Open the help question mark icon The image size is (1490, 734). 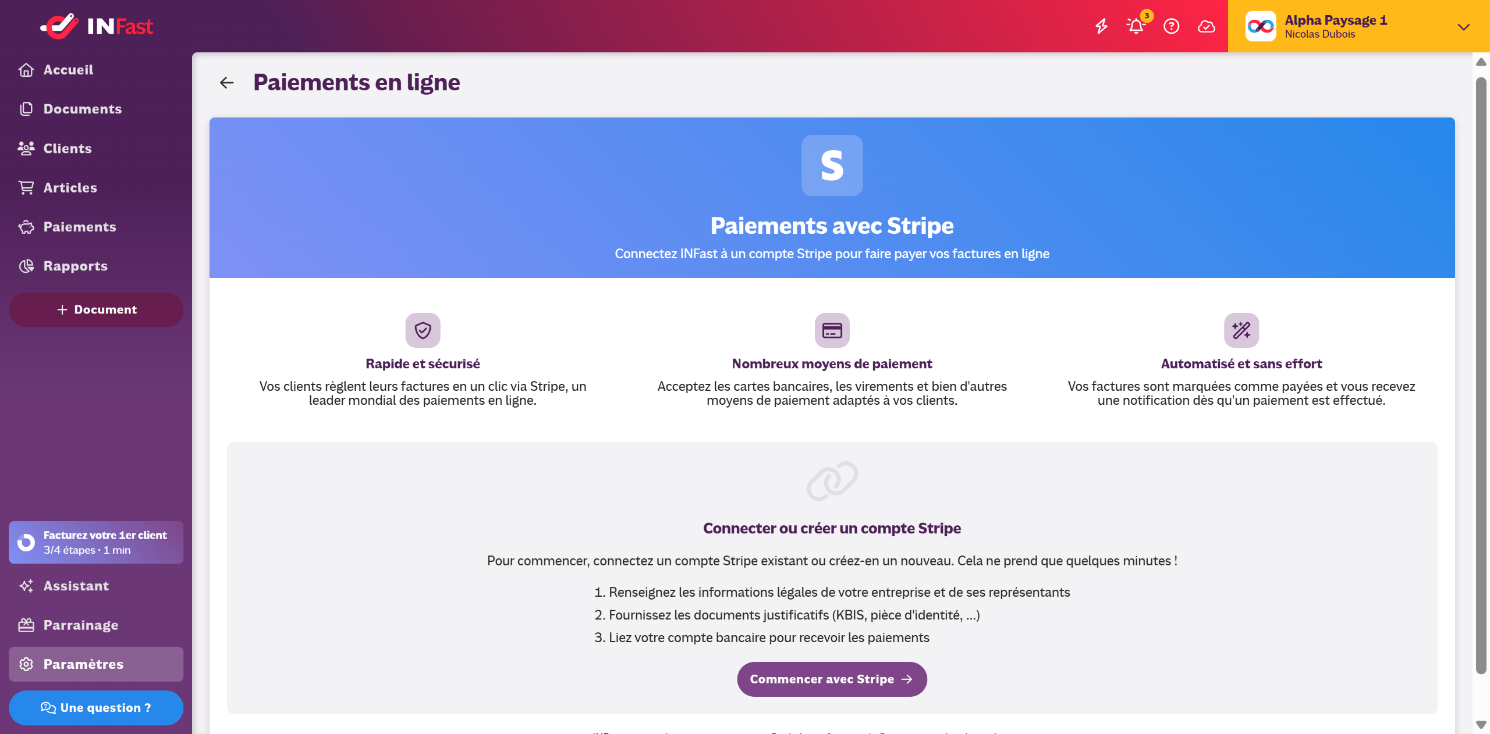[x=1171, y=26]
